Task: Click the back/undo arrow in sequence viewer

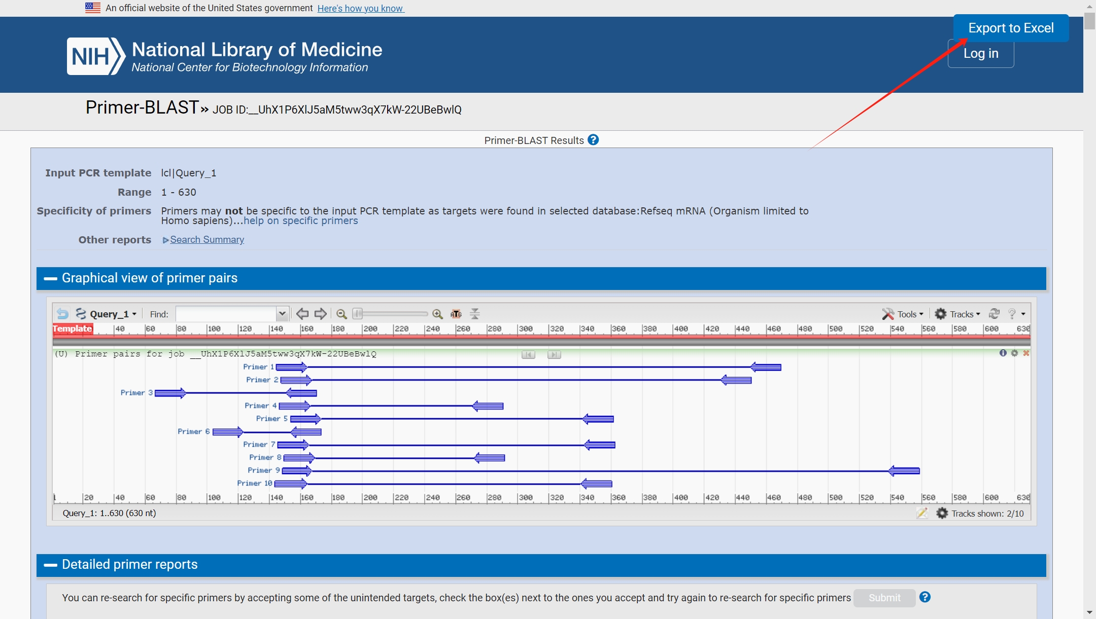Action: click(x=62, y=314)
